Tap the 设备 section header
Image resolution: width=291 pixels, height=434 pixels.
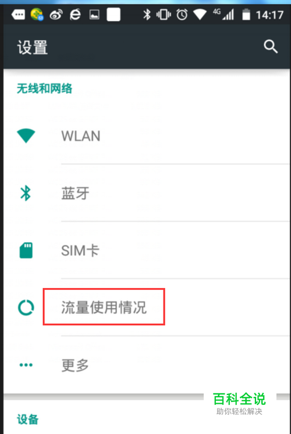[x=28, y=419]
